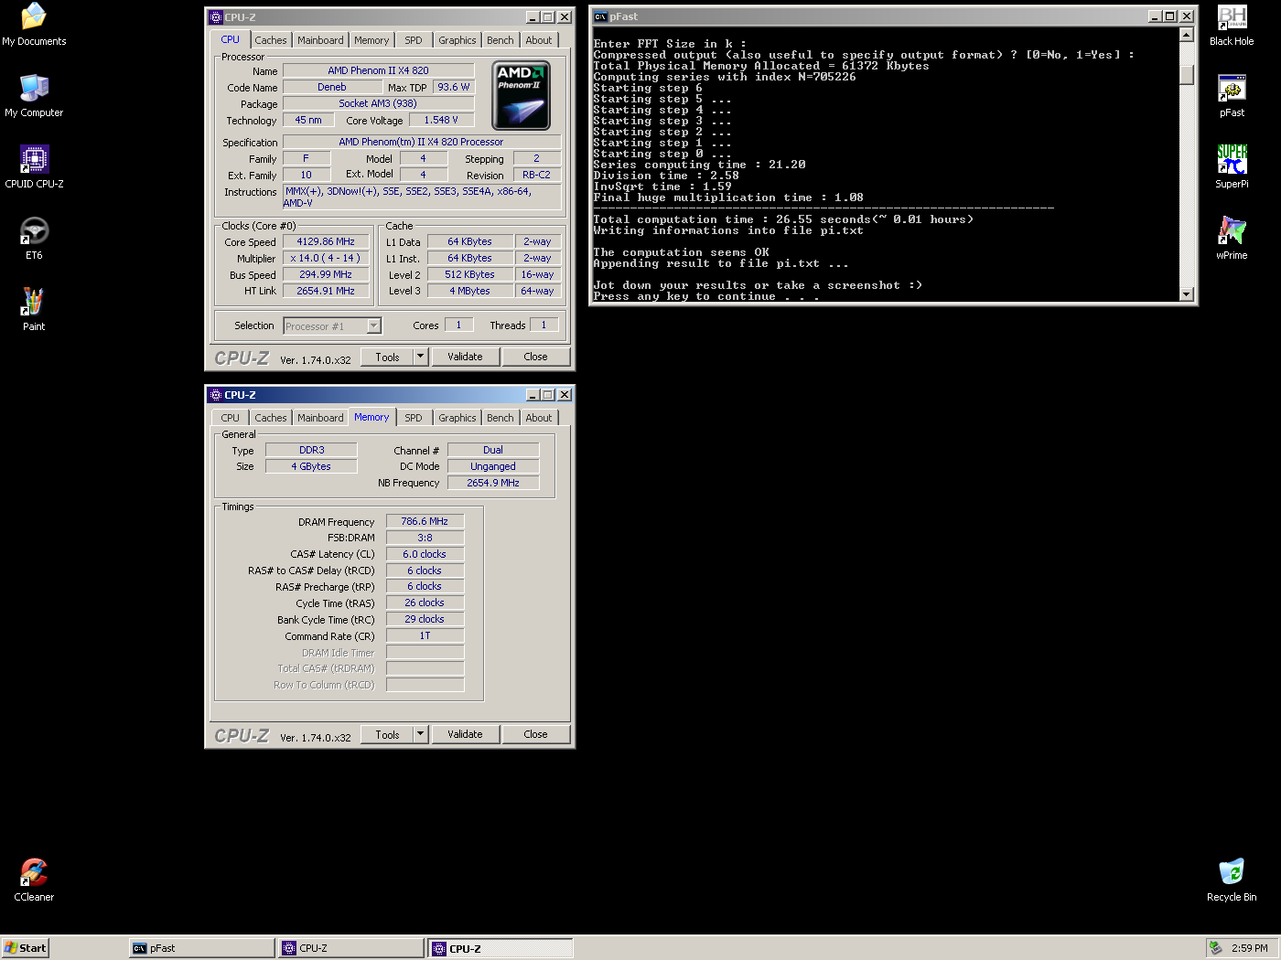Open Mainboard tab in top CPU-Z window
Screen dimensions: 1281x960
pyautogui.click(x=320, y=40)
